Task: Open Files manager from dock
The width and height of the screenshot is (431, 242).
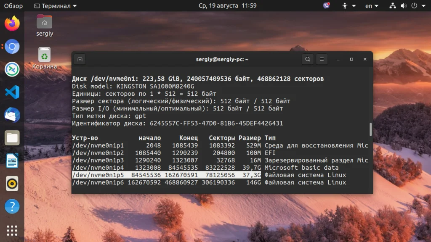Action: click(12, 138)
